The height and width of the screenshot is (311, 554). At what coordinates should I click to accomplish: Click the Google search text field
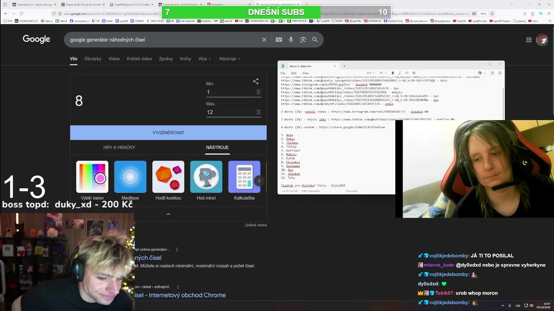[x=164, y=40]
